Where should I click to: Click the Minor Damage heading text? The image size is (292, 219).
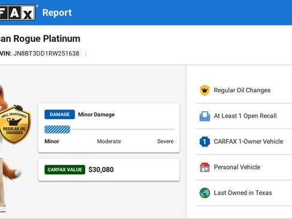pyautogui.click(x=96, y=115)
